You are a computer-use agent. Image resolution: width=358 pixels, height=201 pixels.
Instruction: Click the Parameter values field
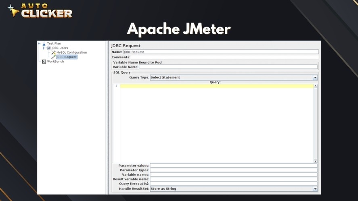(234, 166)
